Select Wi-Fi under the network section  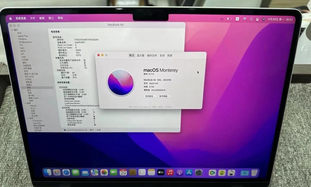click(33, 108)
